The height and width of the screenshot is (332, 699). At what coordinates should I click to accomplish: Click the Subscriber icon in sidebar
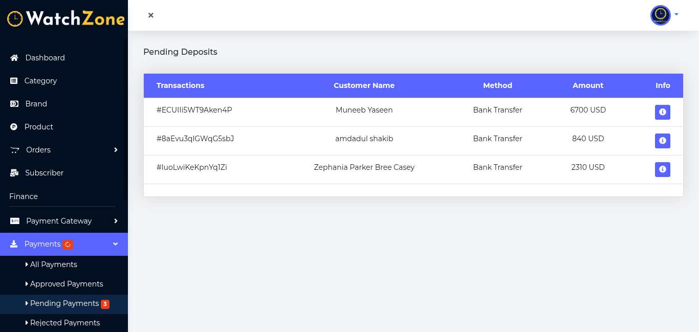click(x=14, y=173)
